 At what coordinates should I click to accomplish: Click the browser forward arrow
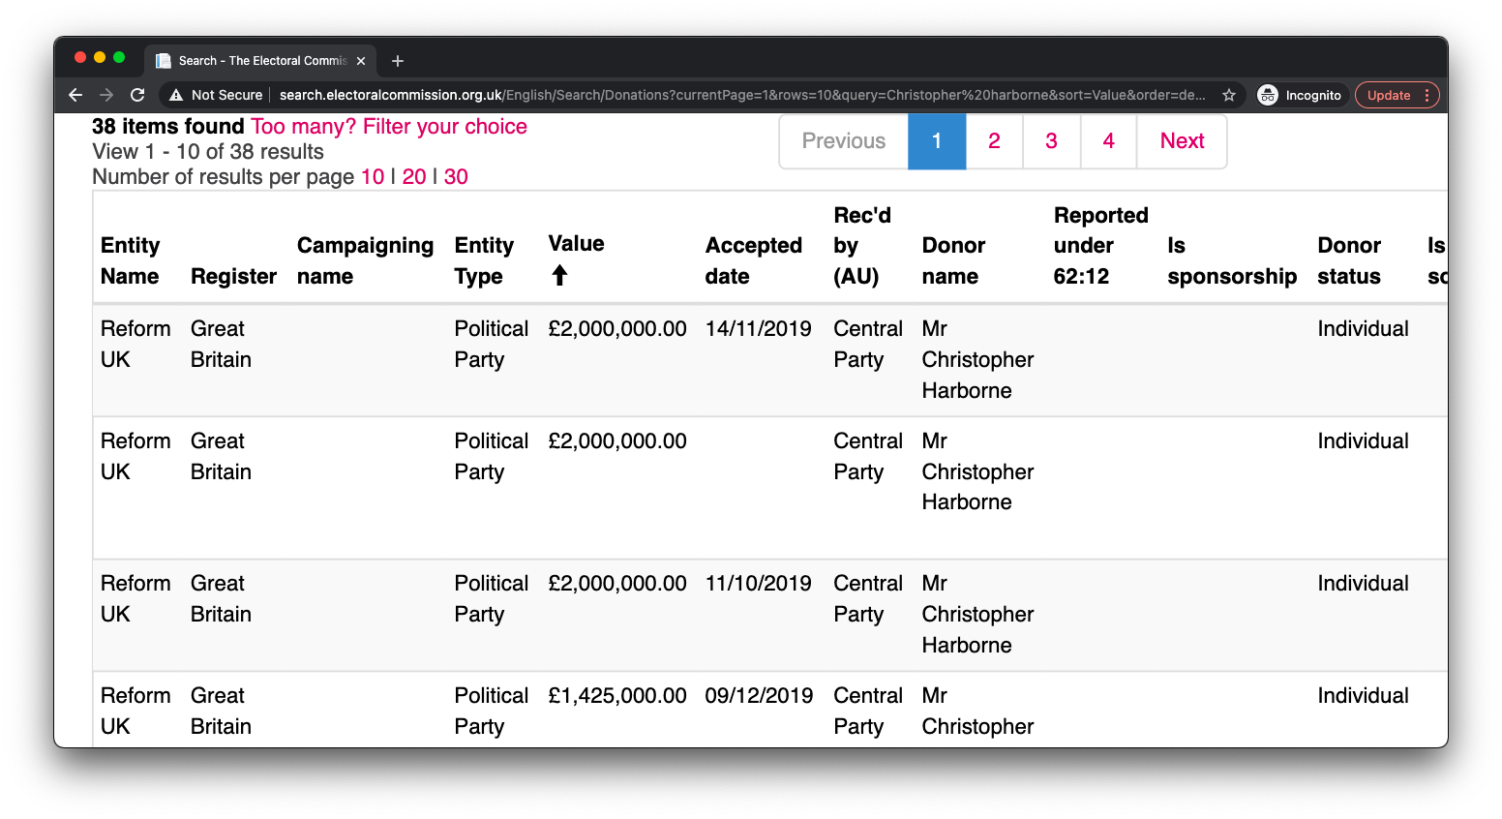(106, 95)
